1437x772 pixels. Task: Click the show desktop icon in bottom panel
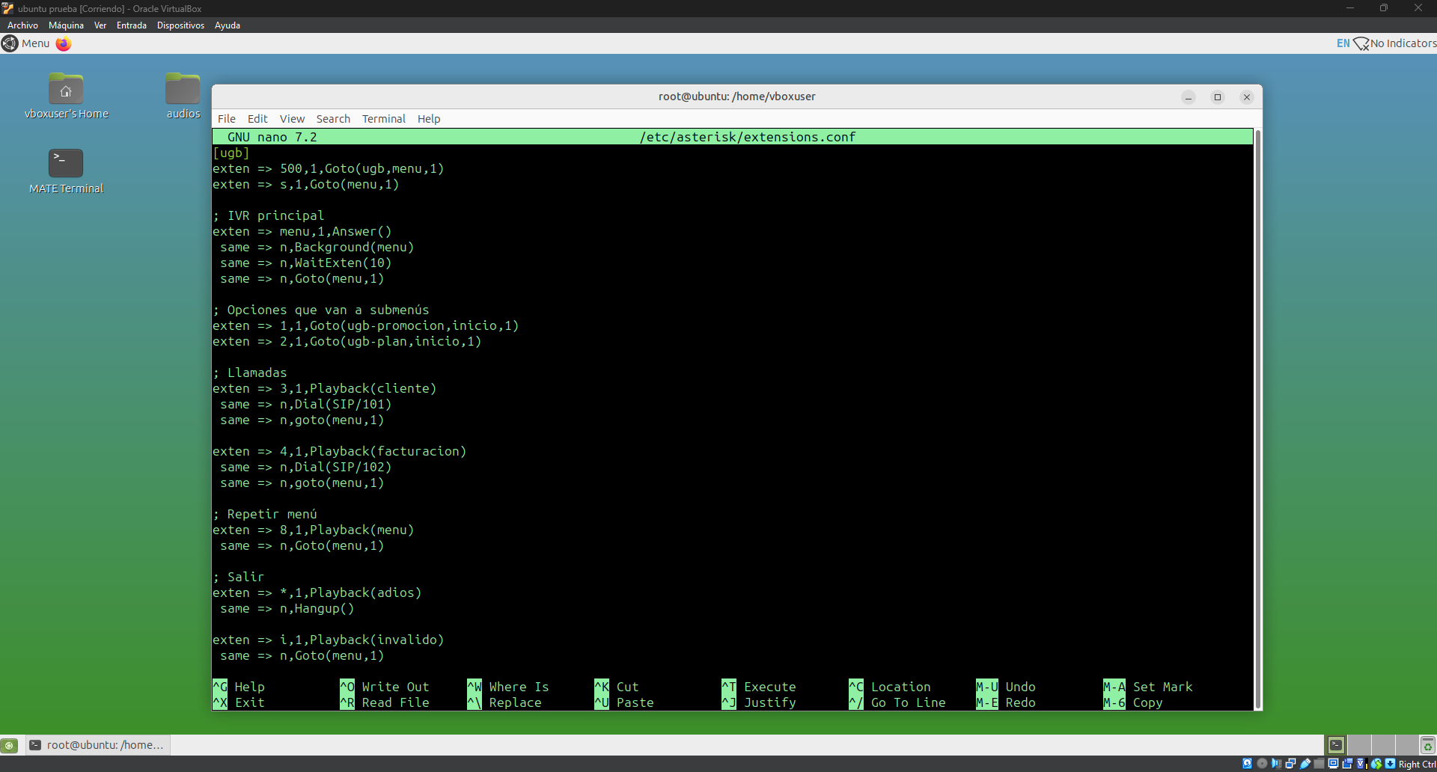tap(9, 745)
